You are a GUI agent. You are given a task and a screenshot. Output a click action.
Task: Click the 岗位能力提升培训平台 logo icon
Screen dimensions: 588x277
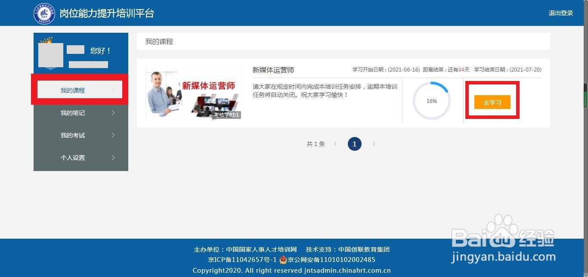point(44,13)
